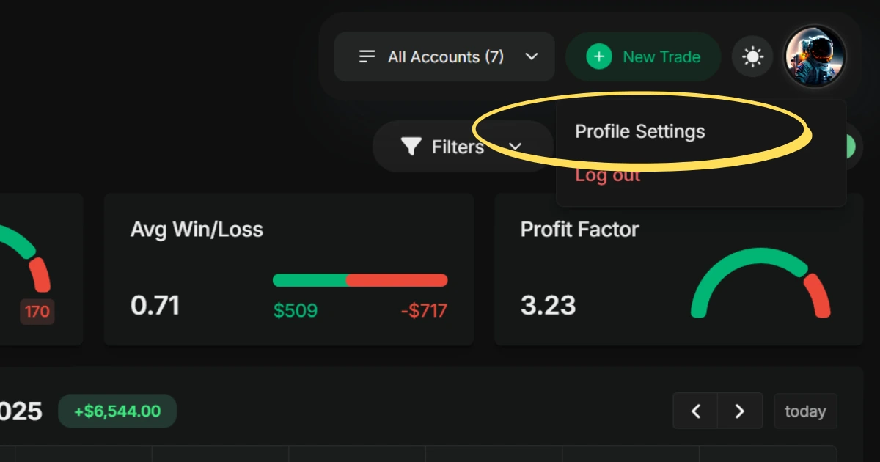Click the profile avatar picture

click(x=814, y=56)
